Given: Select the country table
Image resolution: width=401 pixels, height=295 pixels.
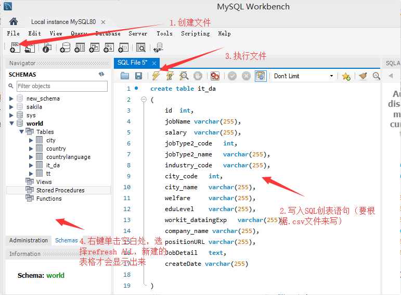Looking at the screenshot, I should point(56,149).
